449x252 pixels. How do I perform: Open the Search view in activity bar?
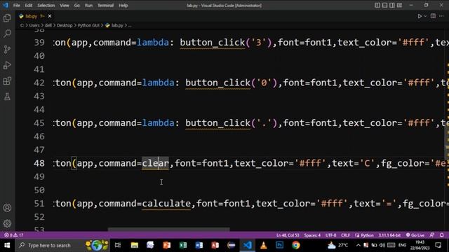coord(7,34)
